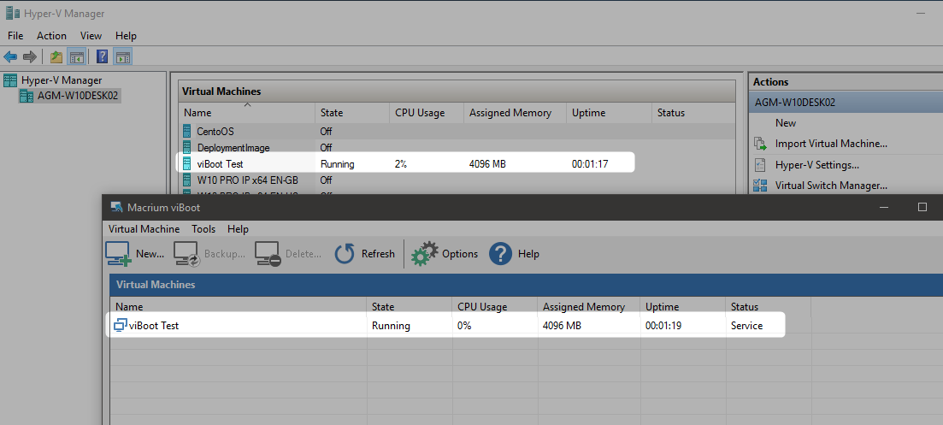
Task: Click the Back arrow in Hyper-V Manager toolbar
Action: pyautogui.click(x=10, y=57)
